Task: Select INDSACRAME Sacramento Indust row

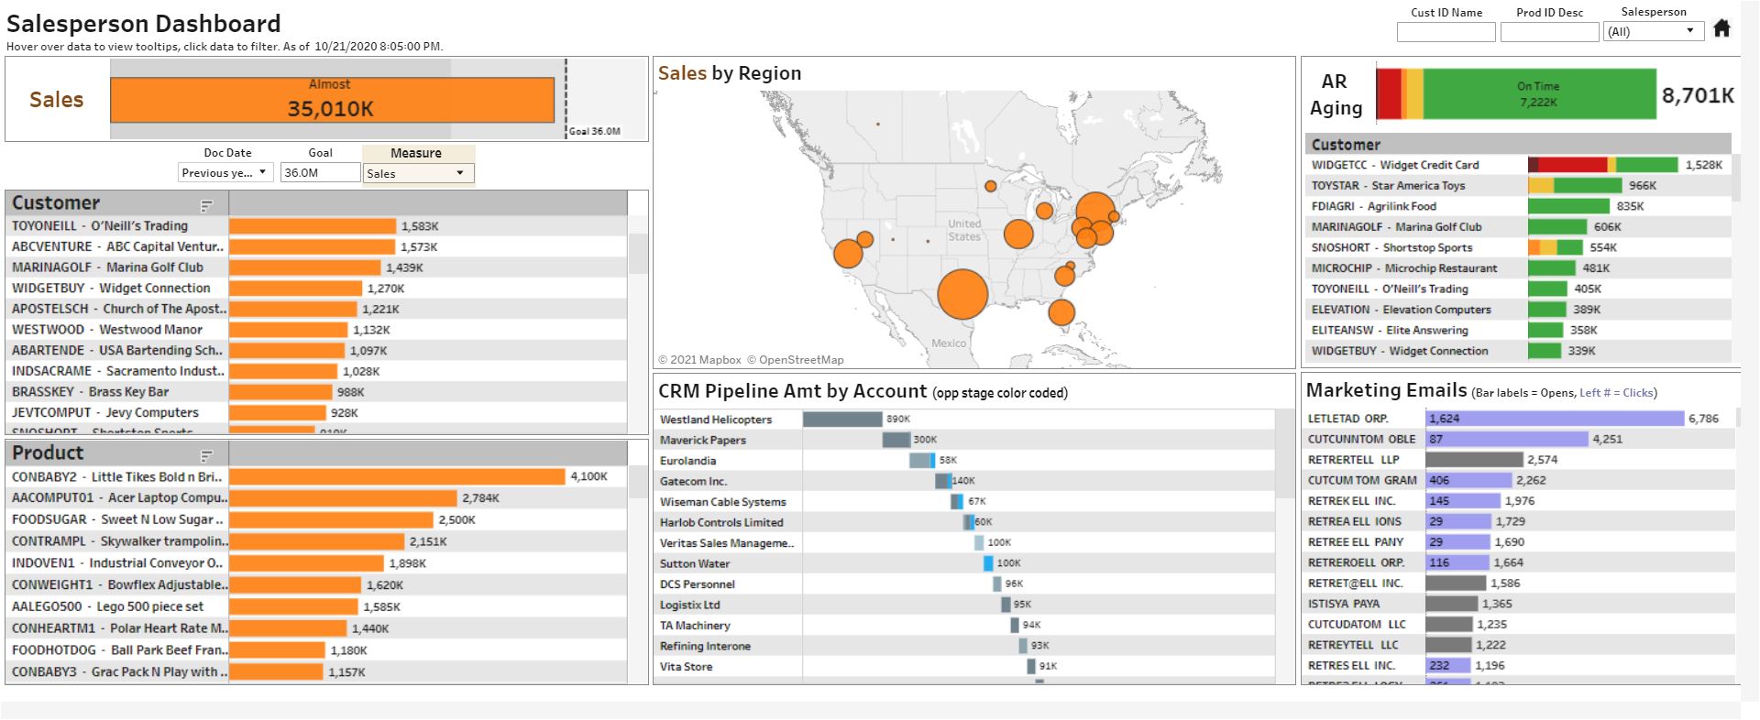Action: (316, 371)
